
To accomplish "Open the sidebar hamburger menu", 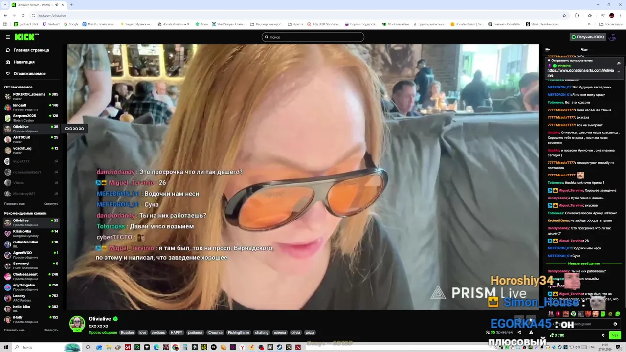I will tap(8, 37).
